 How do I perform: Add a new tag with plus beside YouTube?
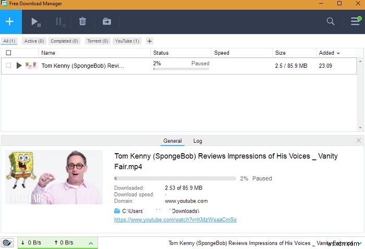[x=150, y=41]
